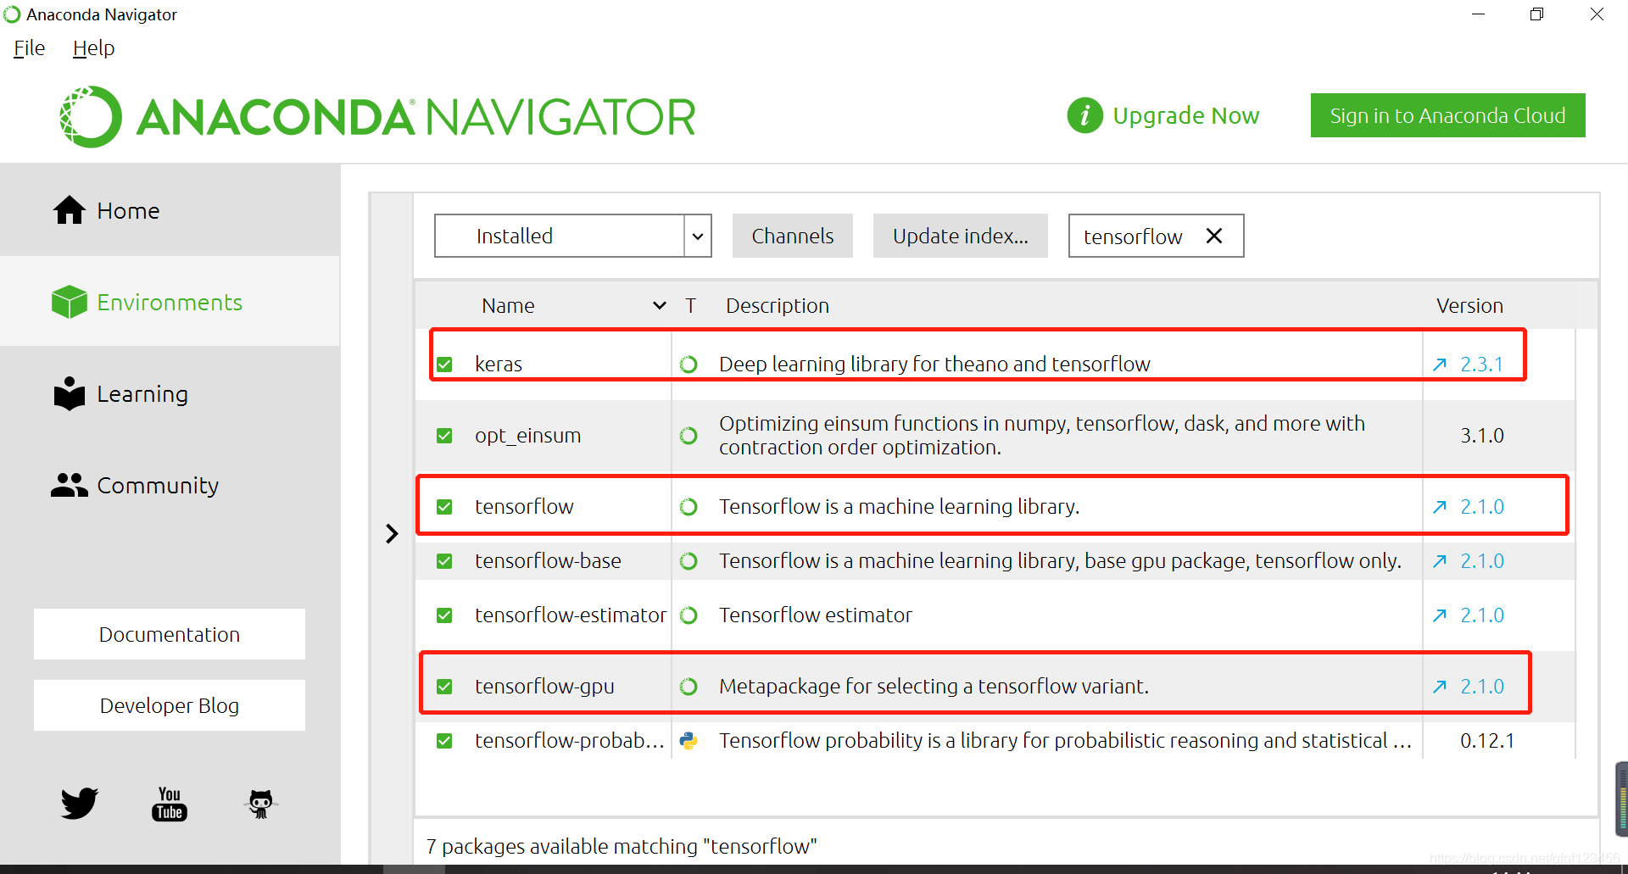Toggle the tensorflow-gpu package checkbox

point(444,687)
